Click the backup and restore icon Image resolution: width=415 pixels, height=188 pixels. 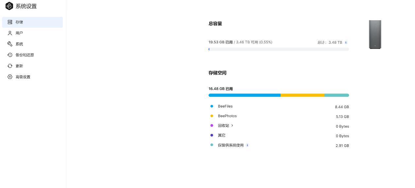10,55
